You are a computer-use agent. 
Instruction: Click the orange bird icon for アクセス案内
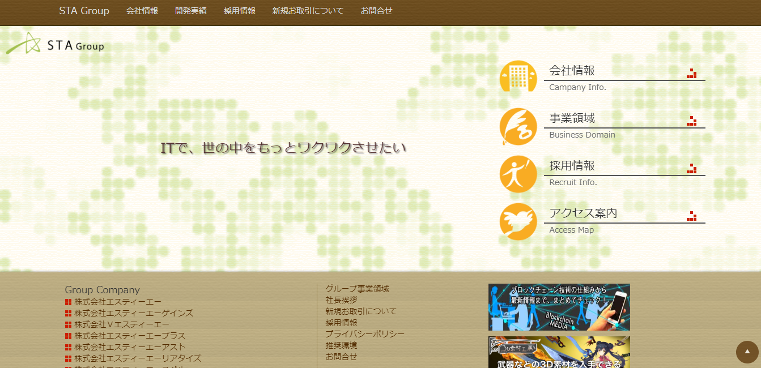[x=518, y=221]
